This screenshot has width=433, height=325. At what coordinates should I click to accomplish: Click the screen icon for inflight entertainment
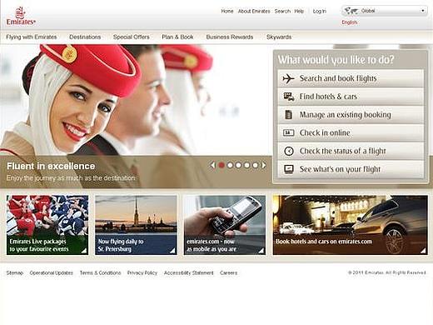click(289, 169)
